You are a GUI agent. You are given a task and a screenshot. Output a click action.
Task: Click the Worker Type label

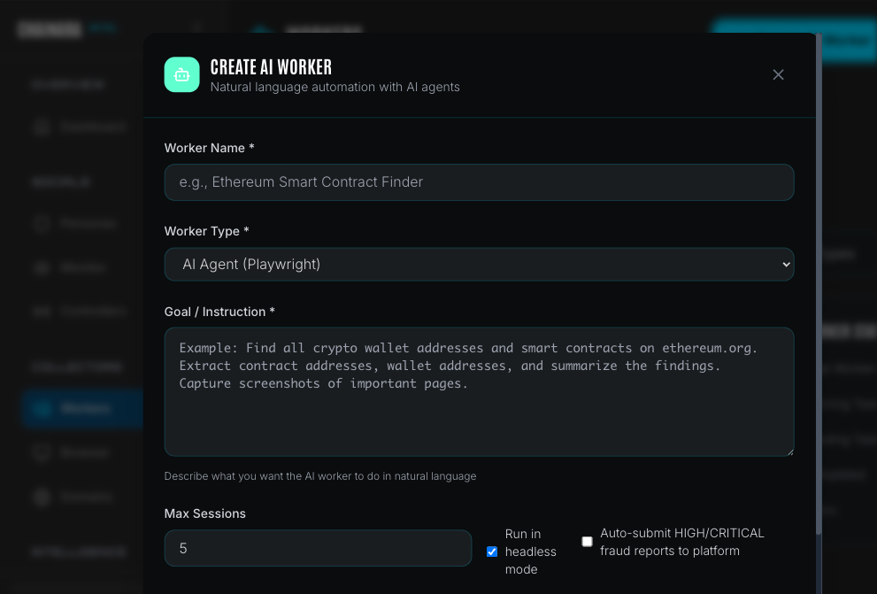coord(206,231)
